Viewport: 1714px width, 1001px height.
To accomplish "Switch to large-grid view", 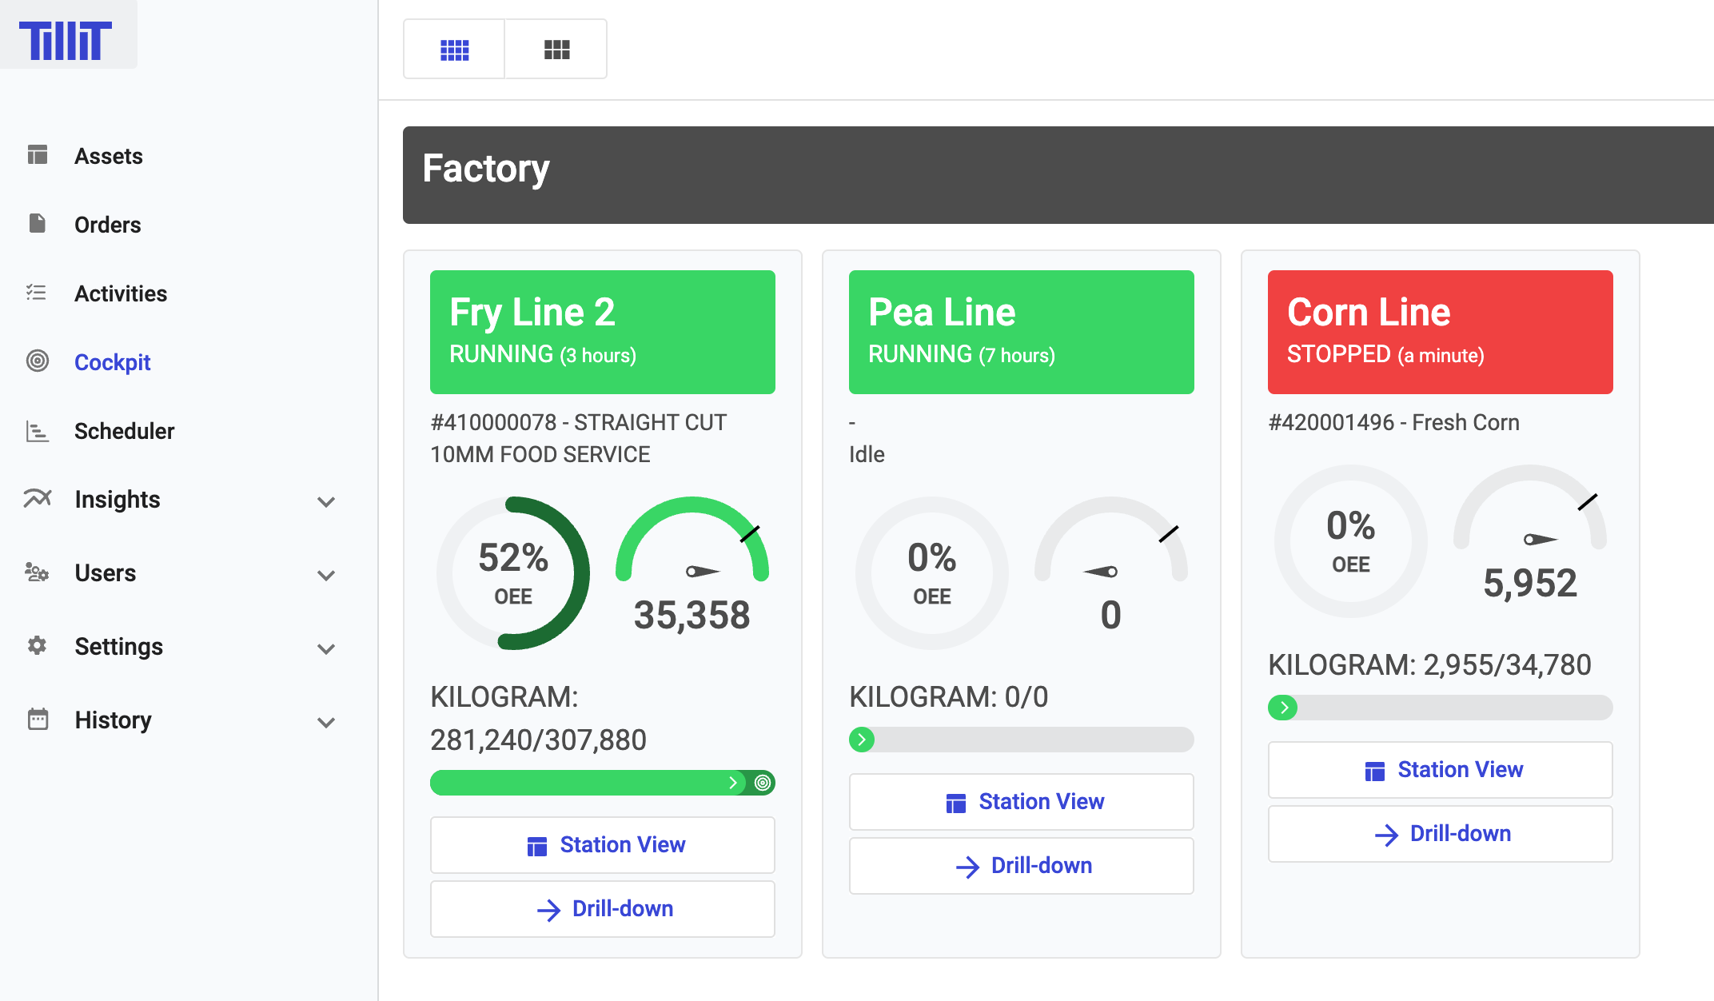I will point(556,50).
